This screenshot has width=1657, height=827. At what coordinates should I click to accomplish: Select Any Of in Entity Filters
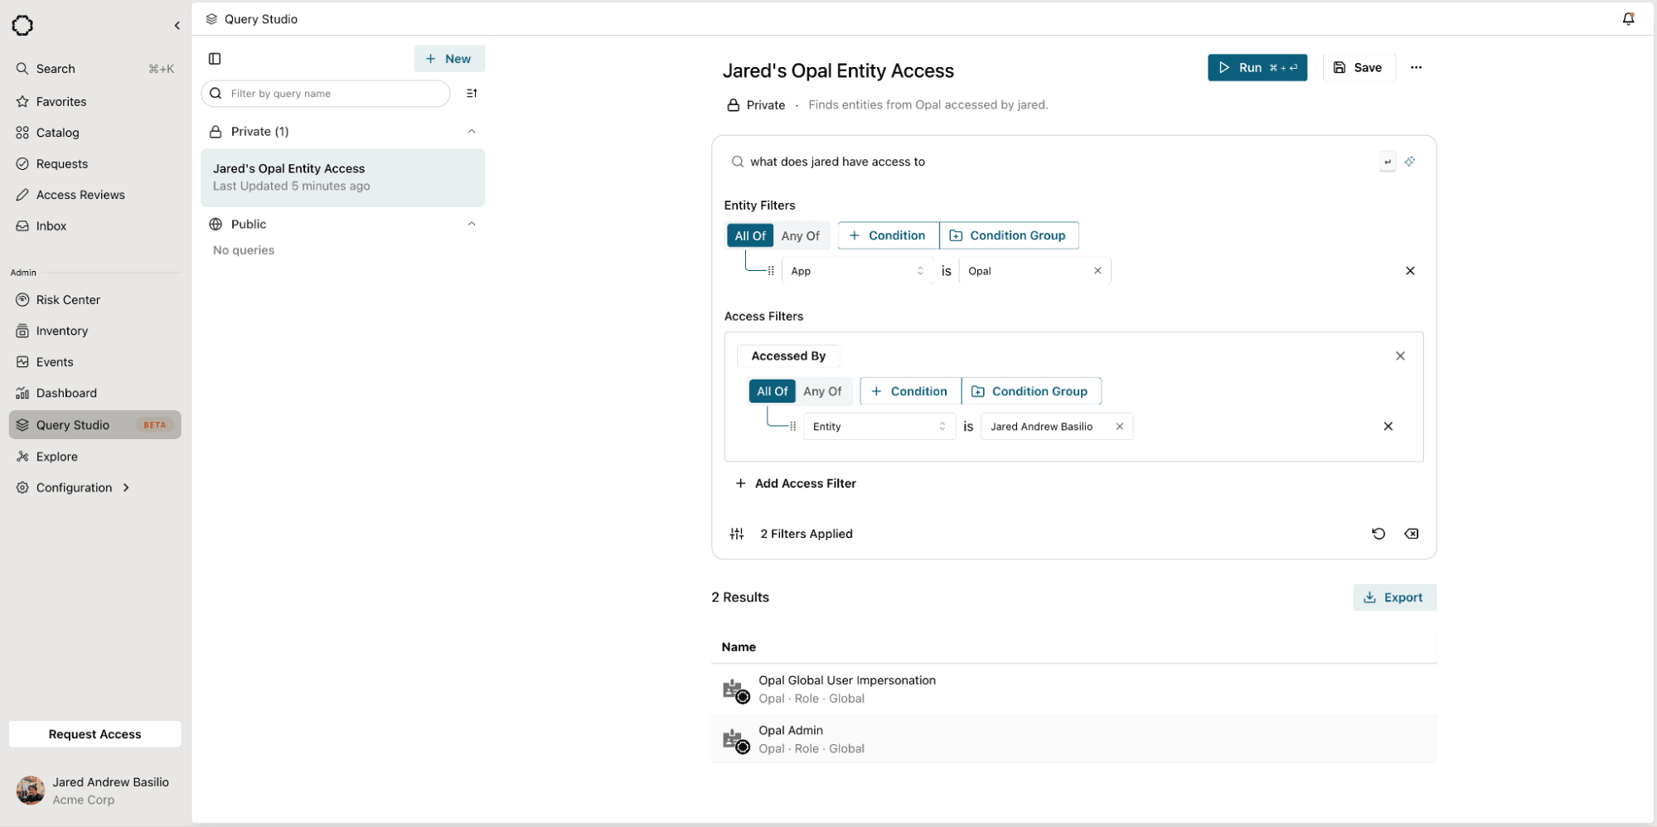coord(801,236)
